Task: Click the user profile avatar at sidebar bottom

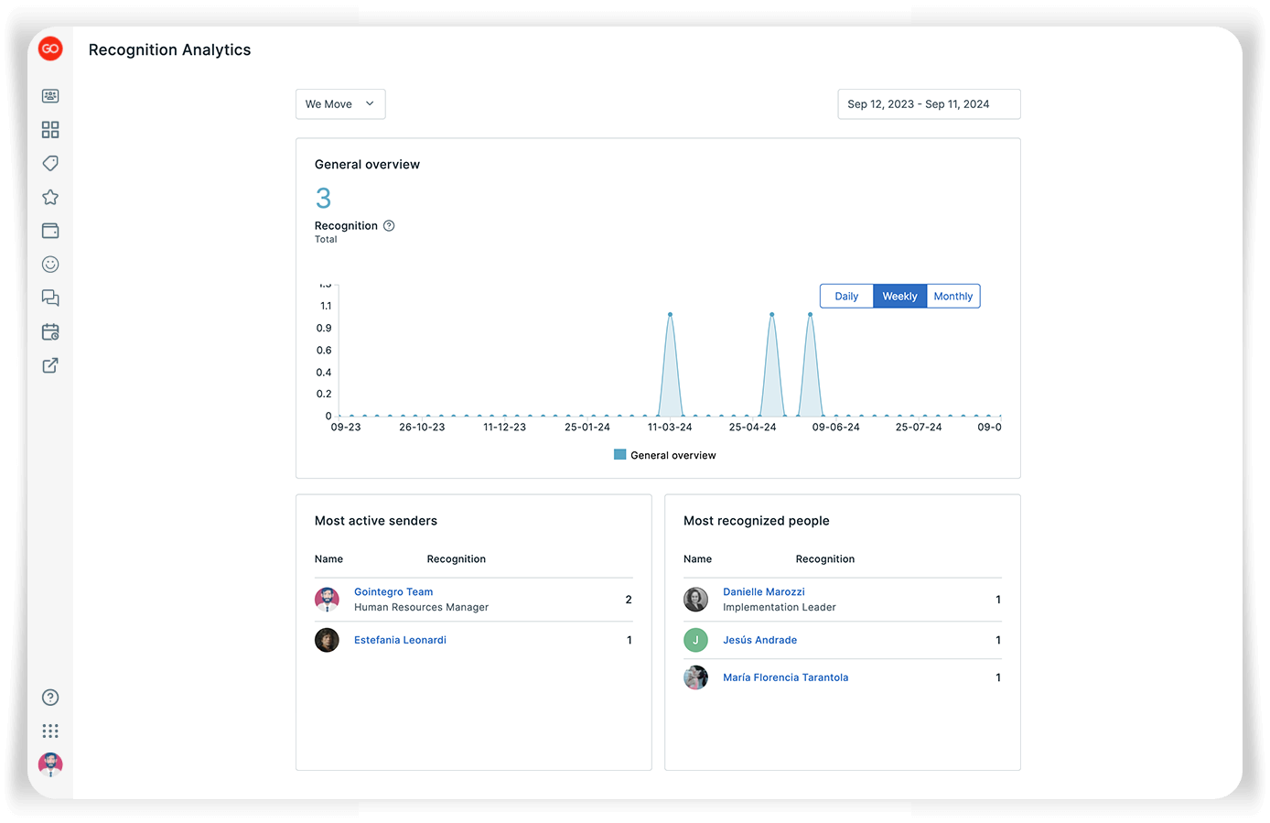Action: (x=50, y=764)
